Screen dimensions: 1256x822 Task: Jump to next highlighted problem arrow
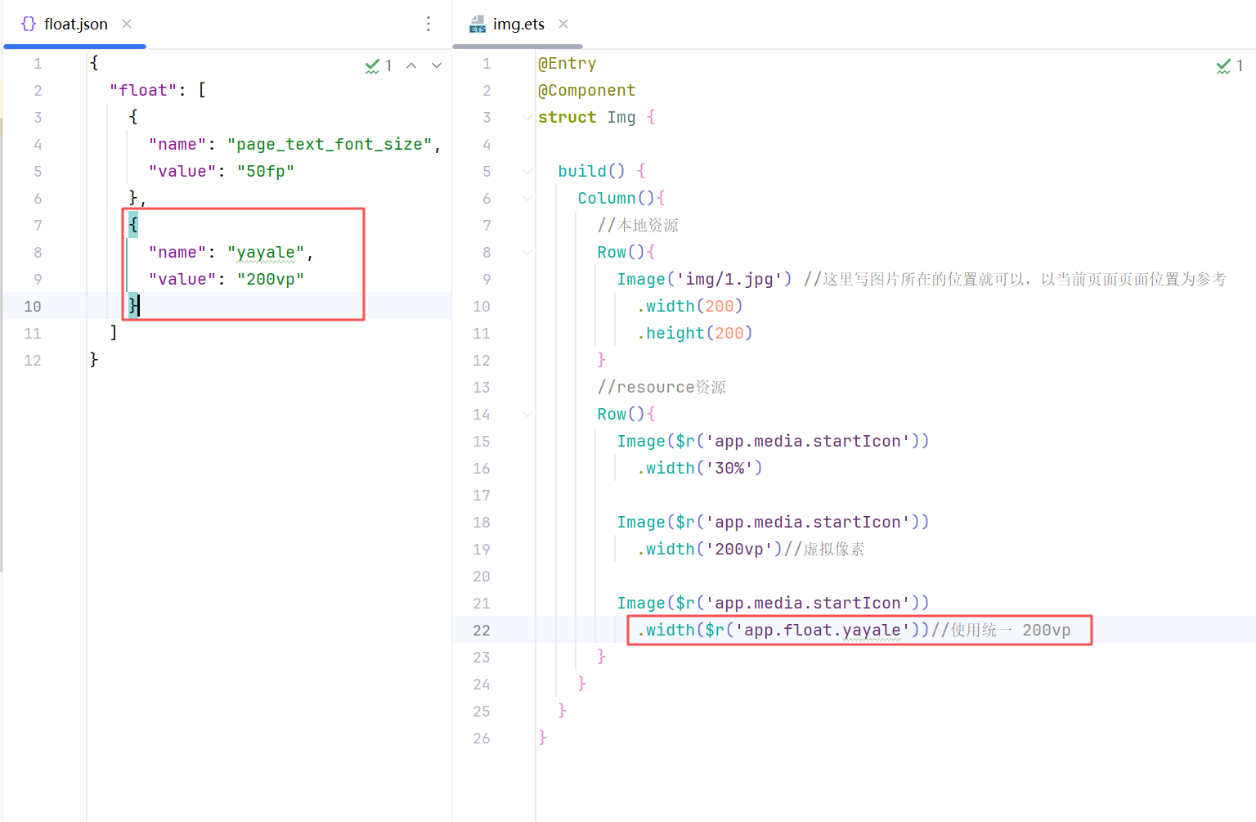click(437, 65)
